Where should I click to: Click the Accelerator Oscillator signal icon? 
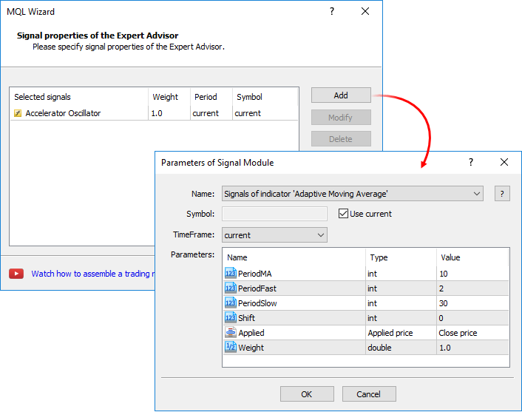18,113
